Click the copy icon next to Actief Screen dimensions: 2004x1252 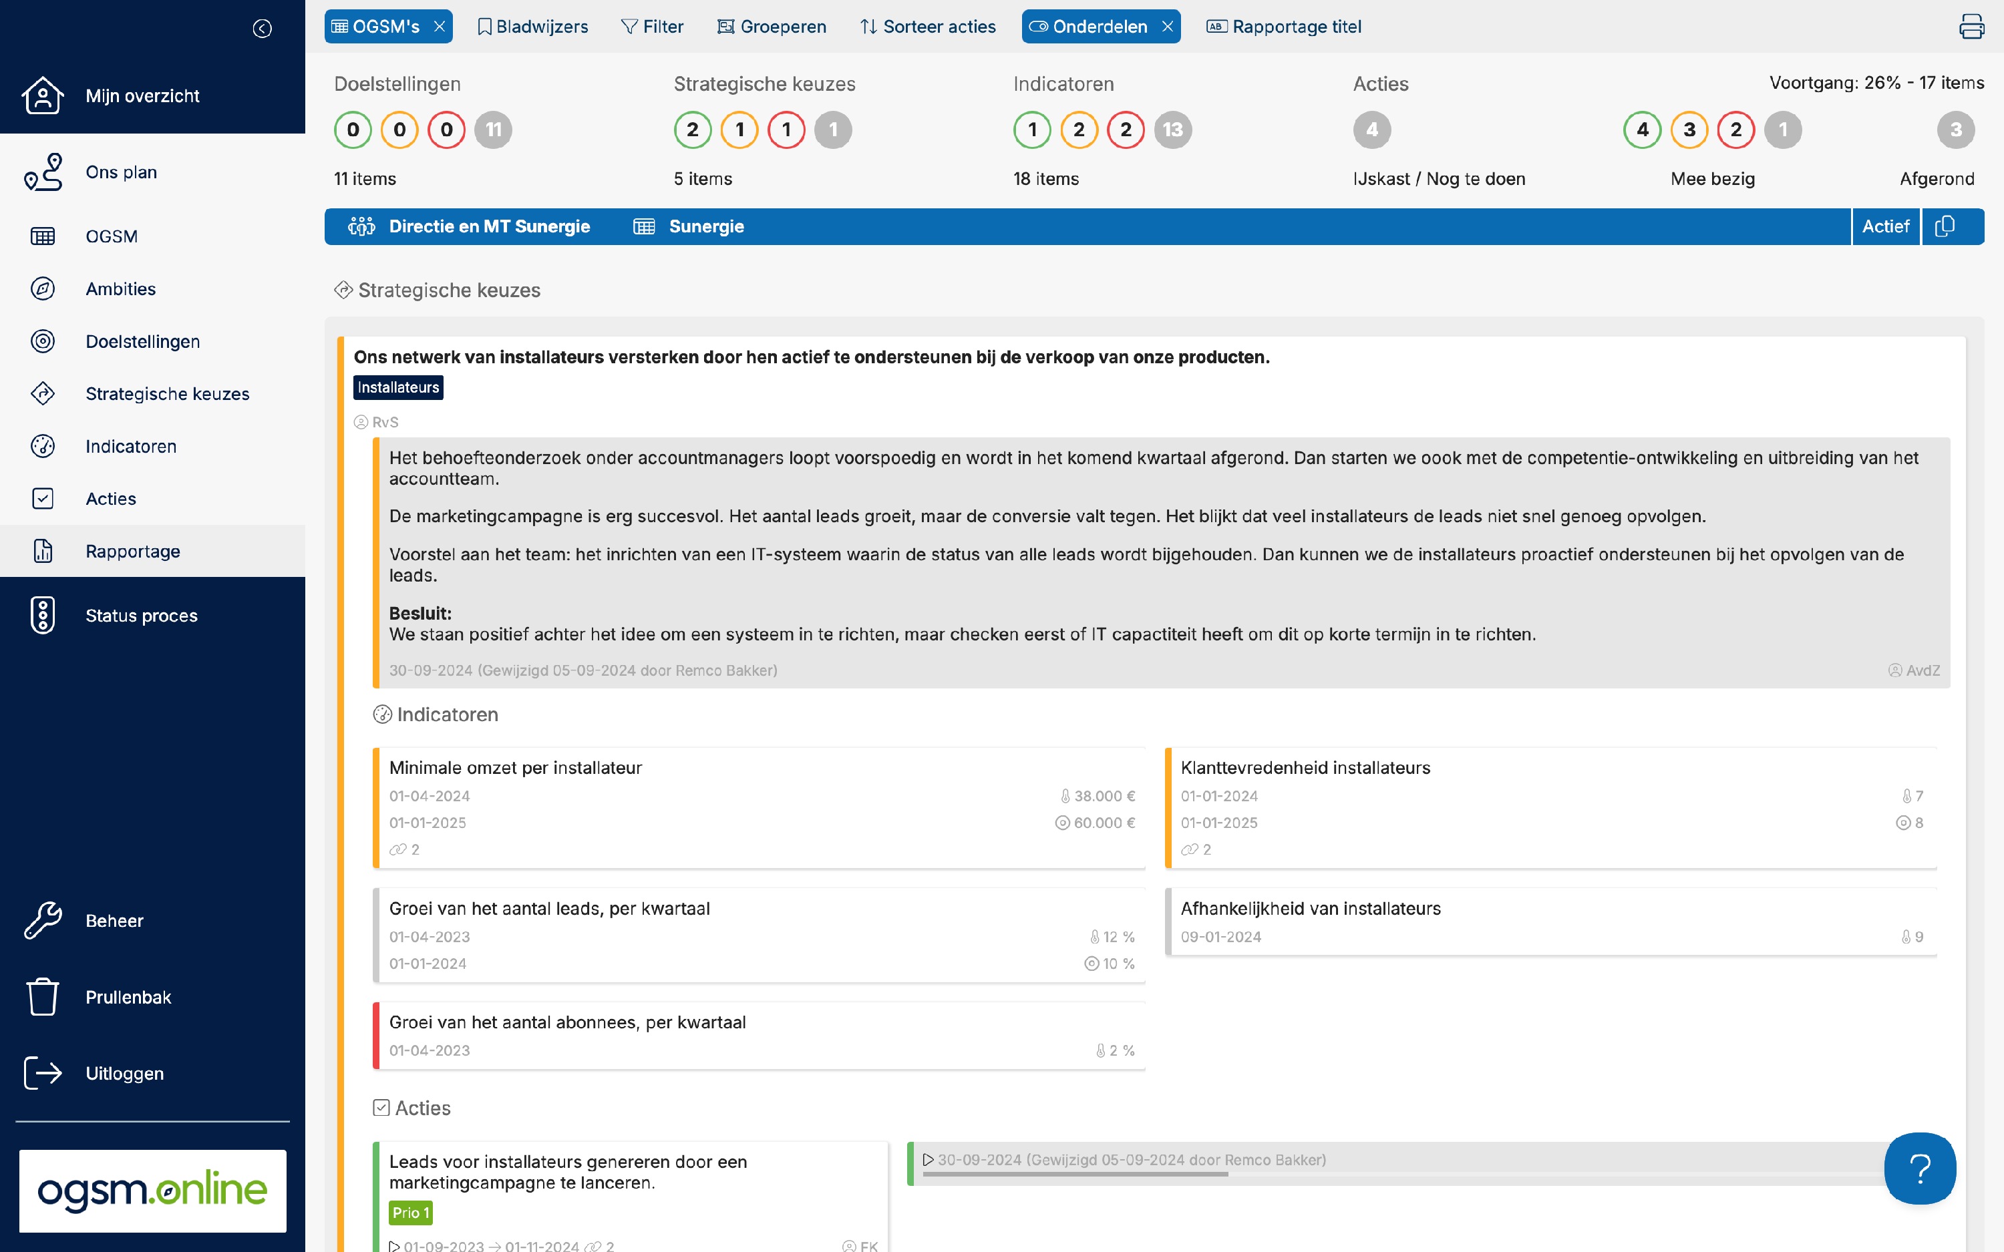tap(1945, 226)
